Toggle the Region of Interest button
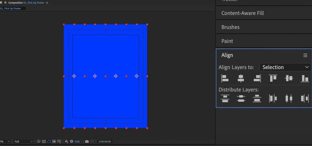The width and height of the screenshot is (312, 146). (x=54, y=142)
